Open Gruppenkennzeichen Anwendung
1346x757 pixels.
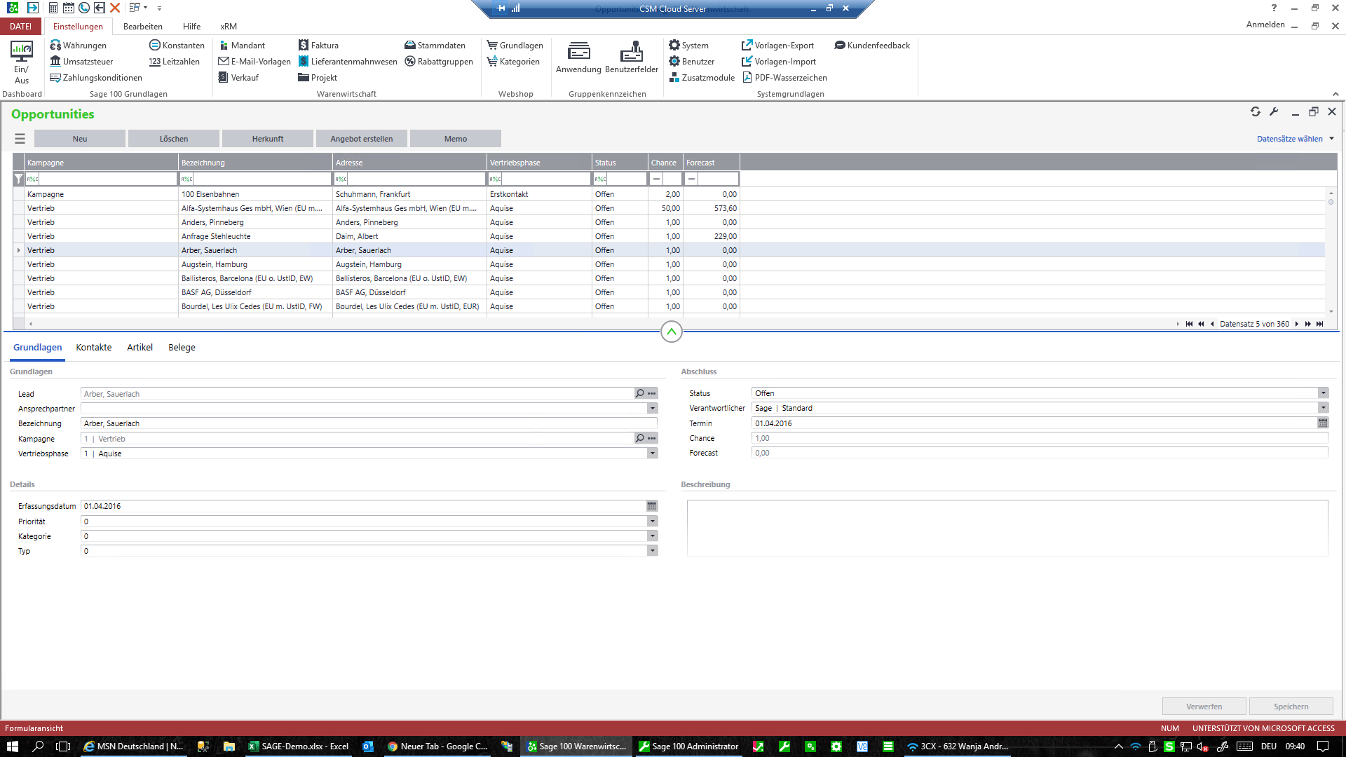coord(578,57)
